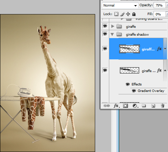Click the giraffe shadow group folder icon
The height and width of the screenshot is (152, 168).
click(119, 34)
